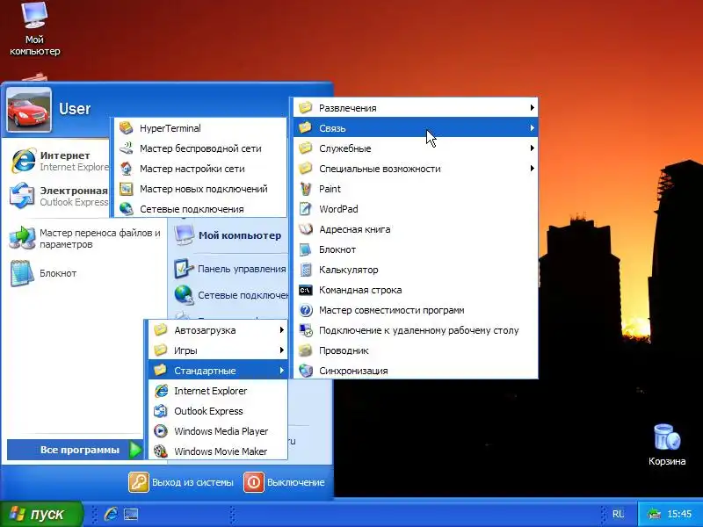Viewport: 703px width, 527px height.
Task: Open pinned Интернет Internet Explorer item
Action: coord(58,161)
